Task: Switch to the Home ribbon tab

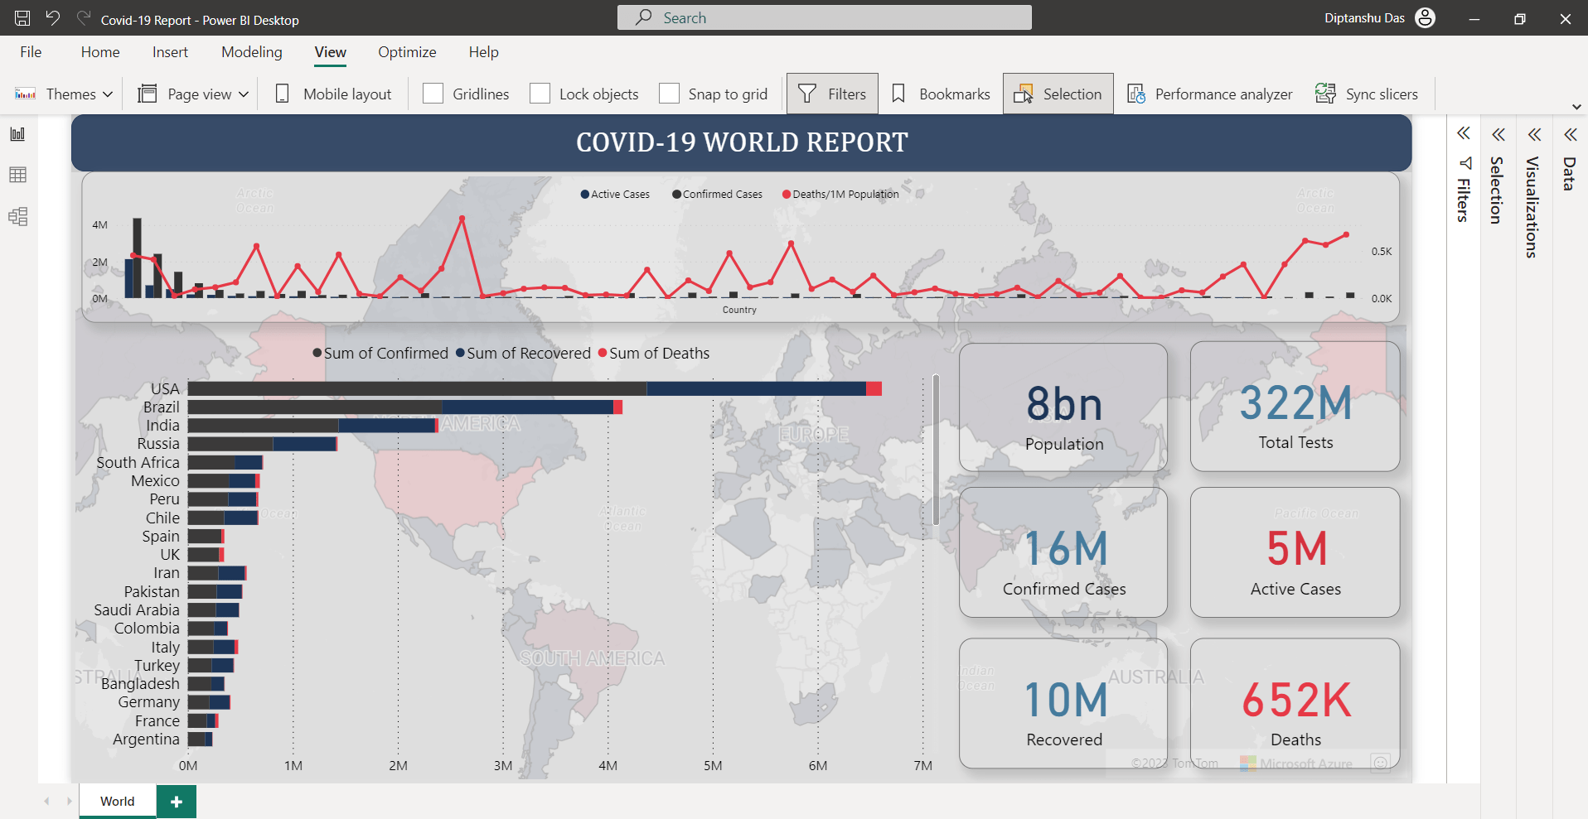Action: 100,52
